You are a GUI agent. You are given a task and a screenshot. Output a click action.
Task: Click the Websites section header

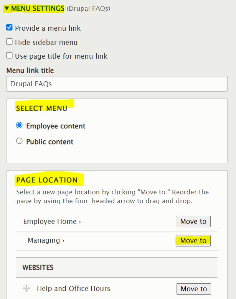coord(38,267)
